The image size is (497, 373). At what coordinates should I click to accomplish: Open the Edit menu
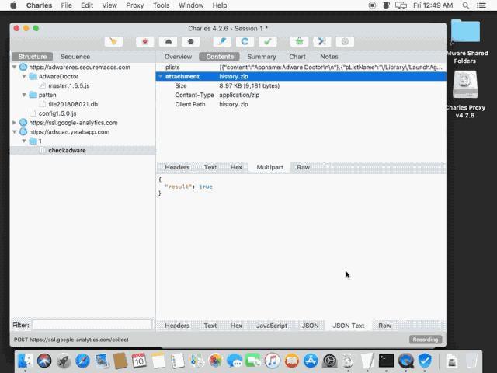[86, 5]
